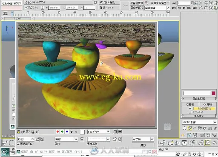Click the crimson object color swatch
Image resolution: width=218 pixels, height=157 pixels.
213,93
